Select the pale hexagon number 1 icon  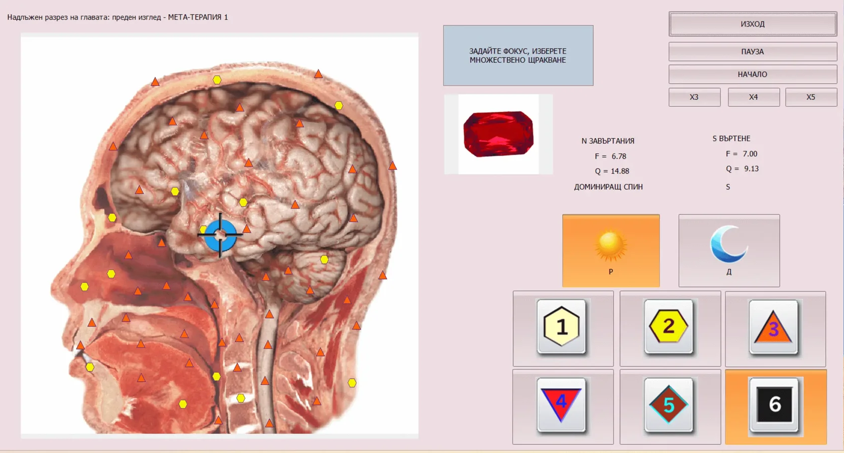tap(562, 327)
